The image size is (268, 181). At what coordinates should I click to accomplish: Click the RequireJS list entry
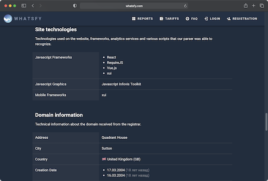click(115, 63)
